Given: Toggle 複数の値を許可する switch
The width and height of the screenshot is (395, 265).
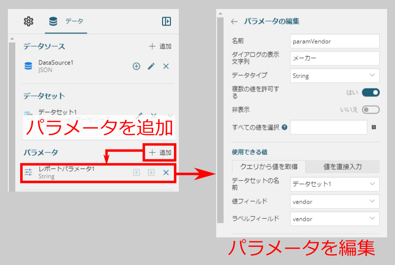Looking at the screenshot, I should click(x=370, y=92).
